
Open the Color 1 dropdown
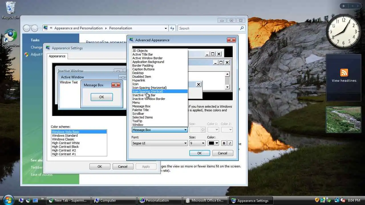tap(213, 130)
